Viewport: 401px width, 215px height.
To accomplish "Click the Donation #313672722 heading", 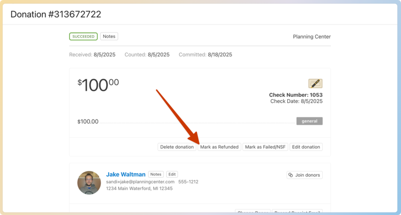I will (x=56, y=15).
